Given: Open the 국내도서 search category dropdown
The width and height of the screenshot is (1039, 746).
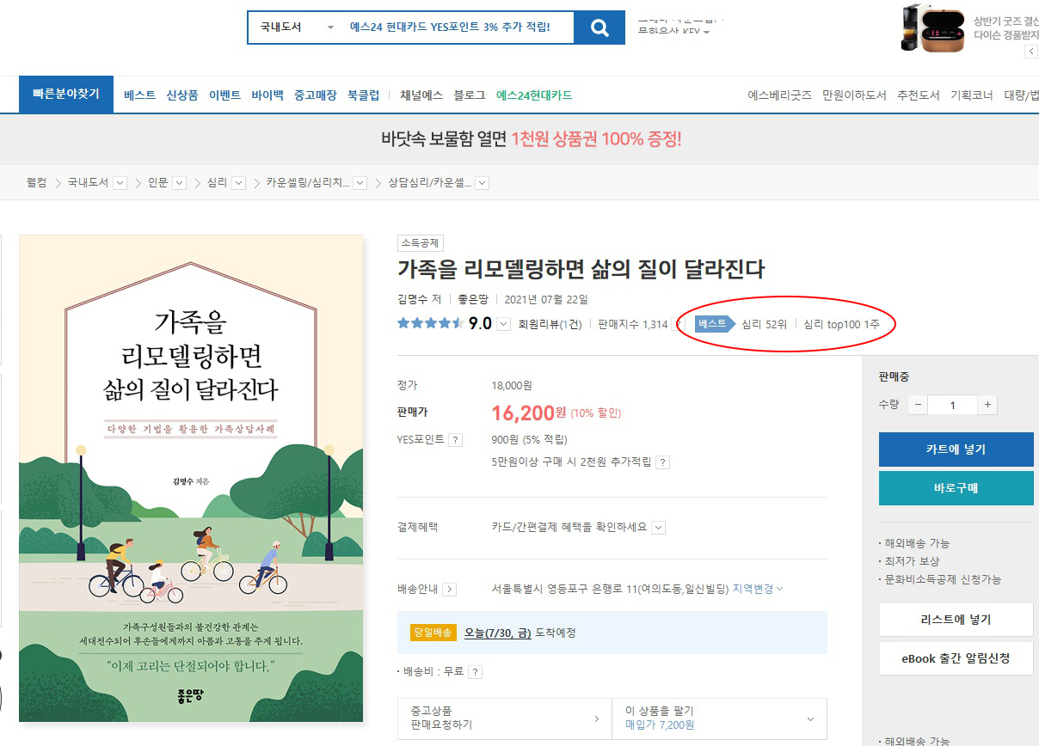Looking at the screenshot, I should click(x=297, y=28).
